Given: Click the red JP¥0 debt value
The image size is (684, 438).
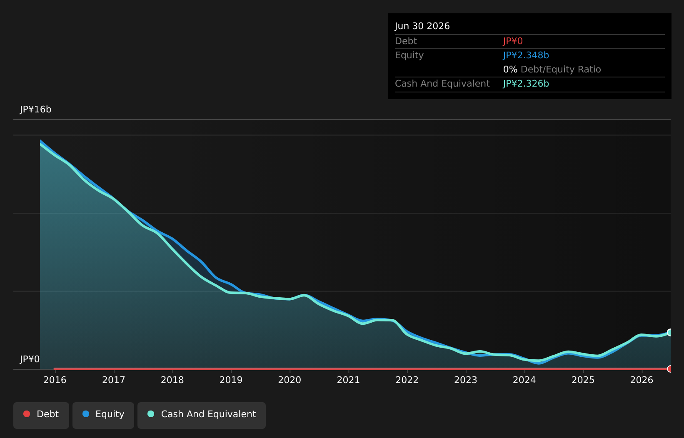Looking at the screenshot, I should coord(513,41).
